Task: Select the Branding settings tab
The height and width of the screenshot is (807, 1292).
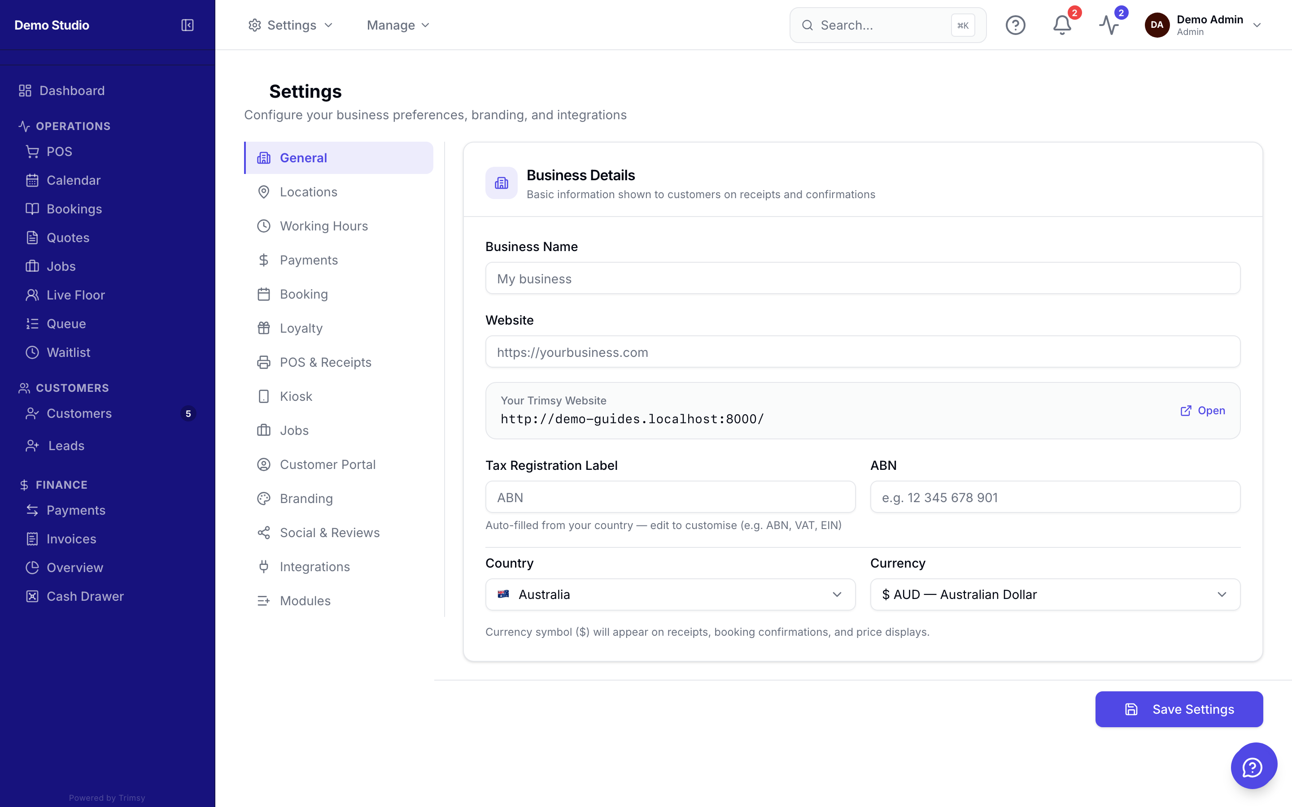Action: point(339,499)
